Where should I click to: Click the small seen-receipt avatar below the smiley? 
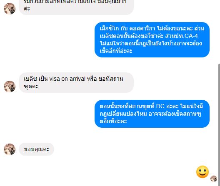tap(214, 179)
